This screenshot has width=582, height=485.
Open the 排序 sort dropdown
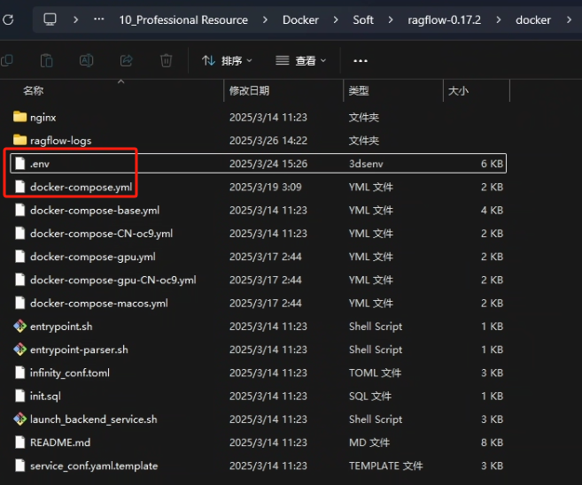pos(227,60)
